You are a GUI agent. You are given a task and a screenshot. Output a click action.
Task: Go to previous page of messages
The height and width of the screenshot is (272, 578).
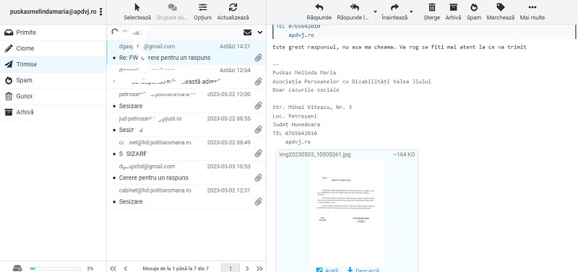point(125,268)
